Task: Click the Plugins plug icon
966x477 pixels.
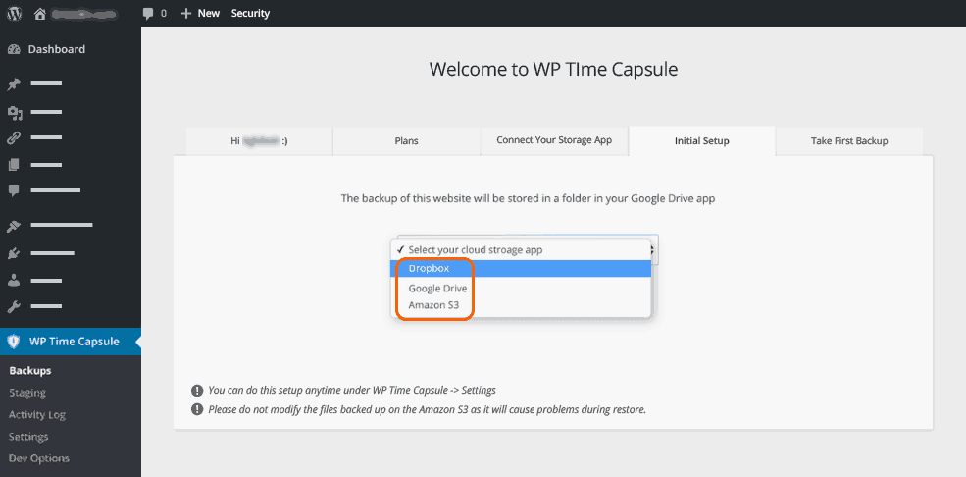Action: tap(14, 253)
